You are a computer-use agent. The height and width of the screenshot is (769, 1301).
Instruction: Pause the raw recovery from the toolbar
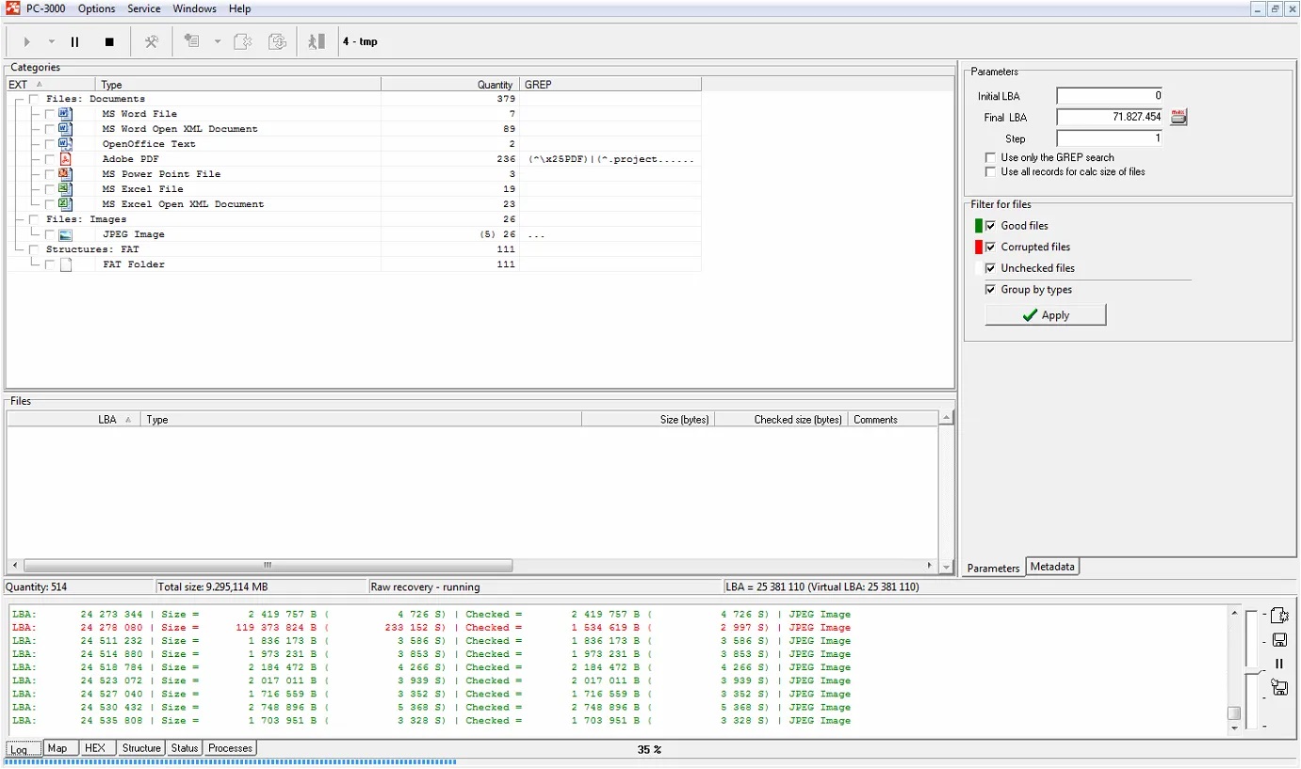[x=75, y=42]
